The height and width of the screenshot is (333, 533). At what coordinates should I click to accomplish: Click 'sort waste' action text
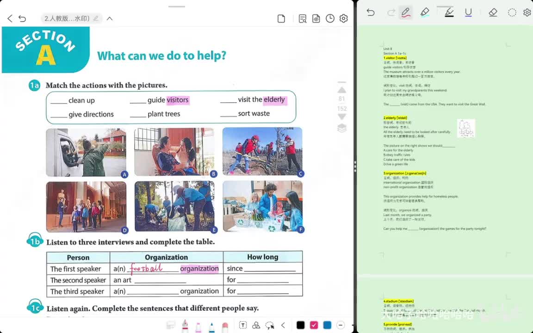(254, 113)
